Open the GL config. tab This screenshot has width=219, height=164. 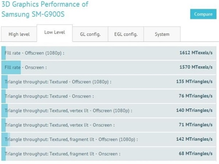(x=90, y=34)
